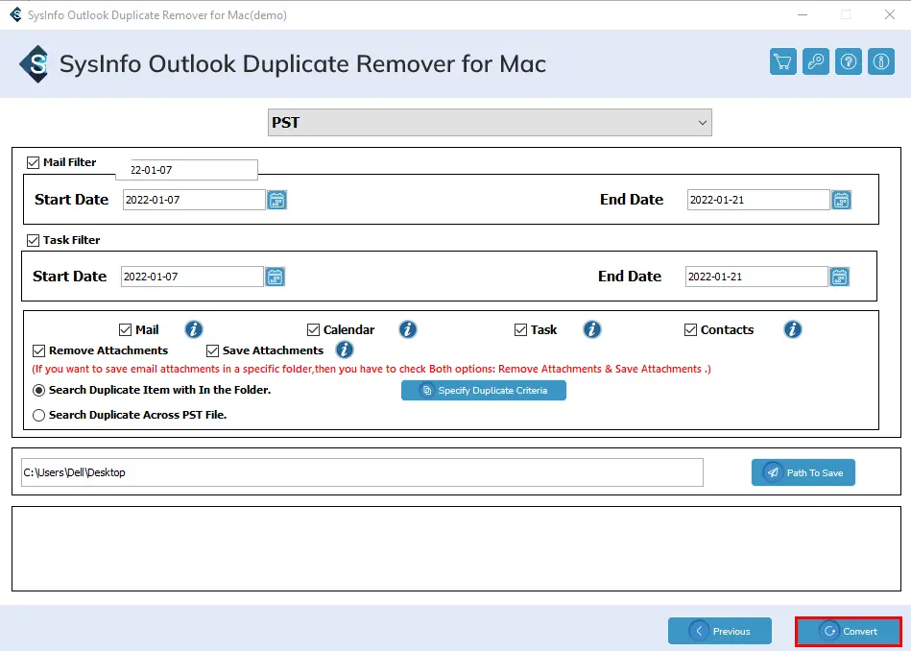This screenshot has height=651, width=911.
Task: Click the SysInfo logo in header
Action: pos(34,64)
